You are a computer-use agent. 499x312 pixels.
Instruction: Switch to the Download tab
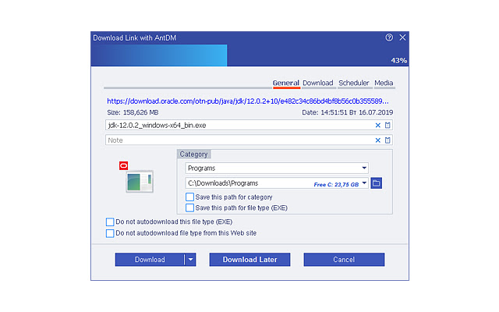(317, 83)
